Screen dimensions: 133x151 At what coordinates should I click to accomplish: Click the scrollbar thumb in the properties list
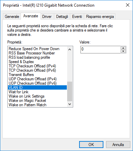[x=69, y=91]
